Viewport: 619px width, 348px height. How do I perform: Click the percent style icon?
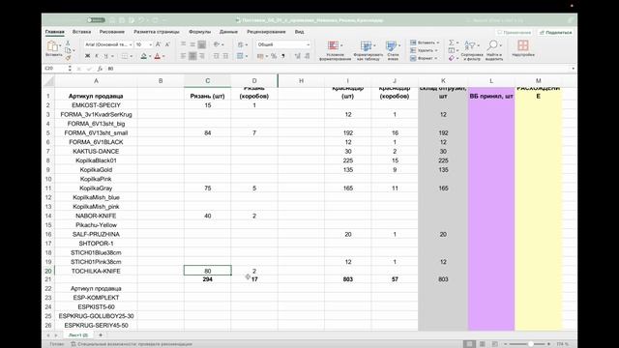(x=274, y=56)
